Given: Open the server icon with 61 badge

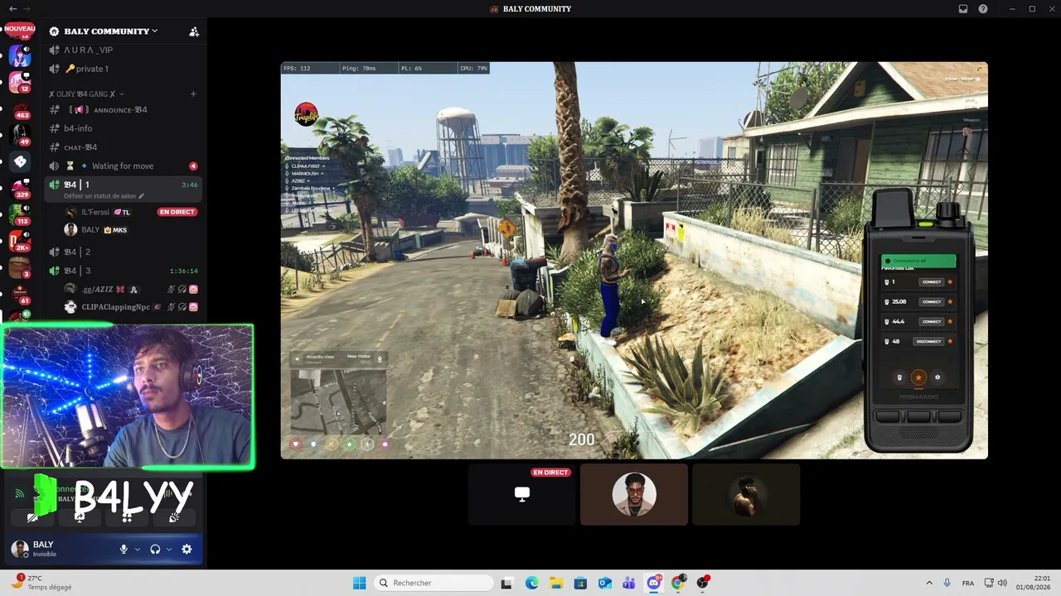Looking at the screenshot, I should [x=20, y=293].
